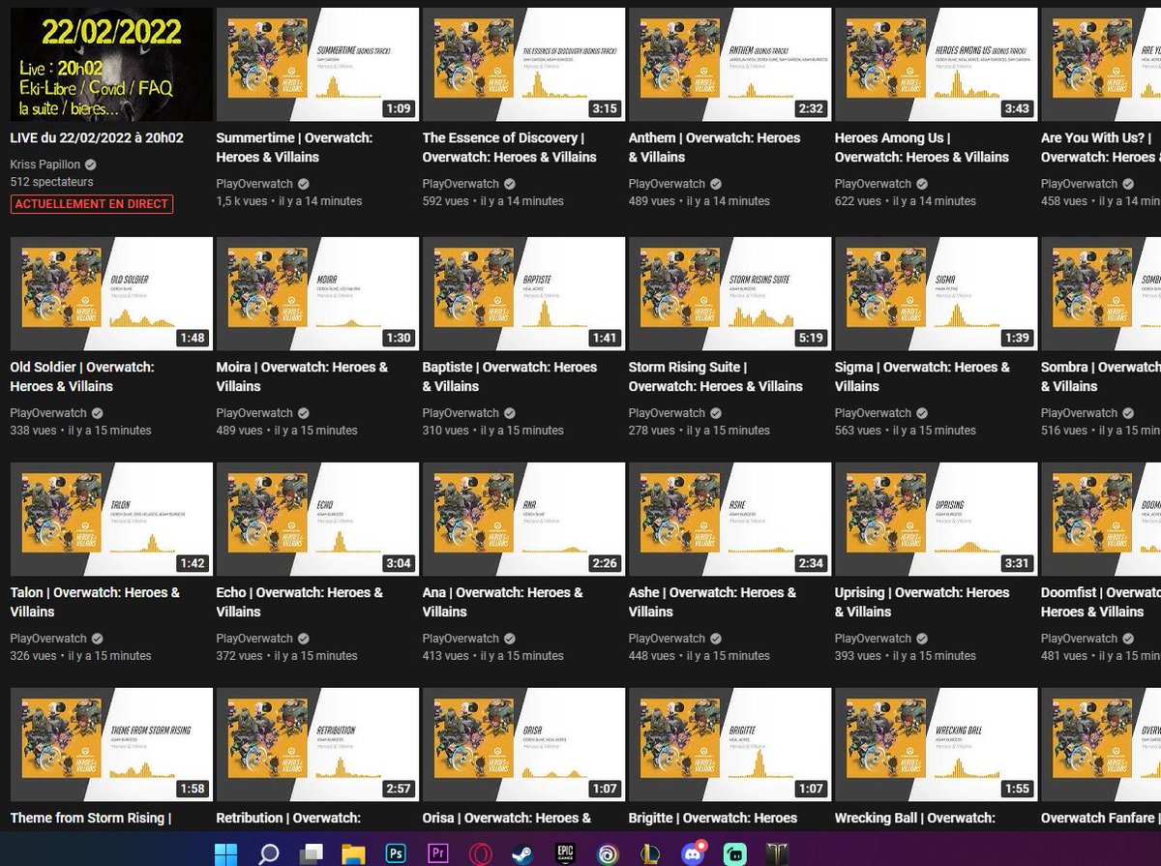The image size is (1161, 866).
Task: Play the 'Theme from Storm Rising' thumbnail
Action: (x=111, y=744)
